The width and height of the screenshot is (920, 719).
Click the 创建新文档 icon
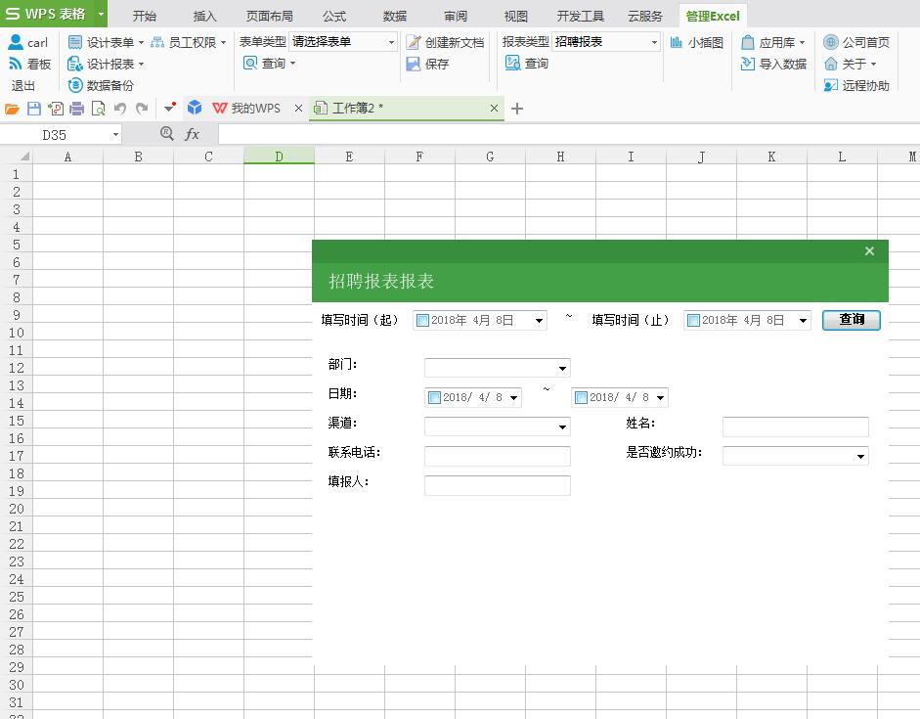[x=414, y=42]
